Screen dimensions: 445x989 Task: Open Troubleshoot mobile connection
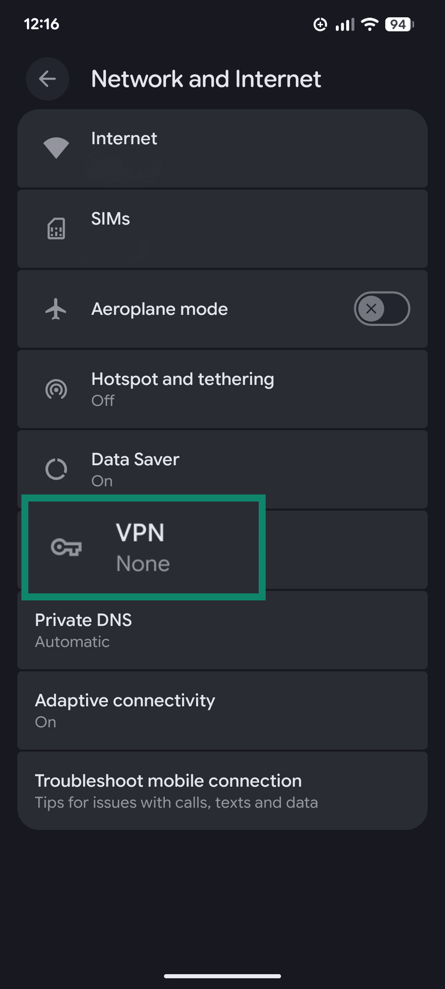coord(222,790)
